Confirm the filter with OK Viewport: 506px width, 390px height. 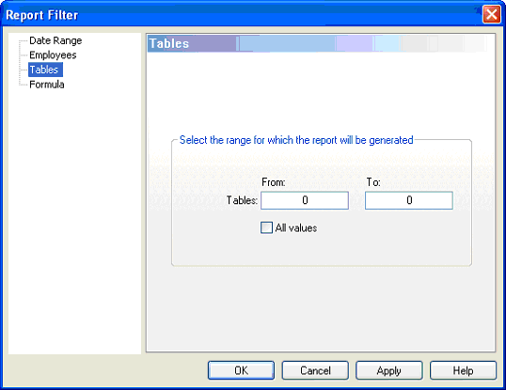(241, 370)
